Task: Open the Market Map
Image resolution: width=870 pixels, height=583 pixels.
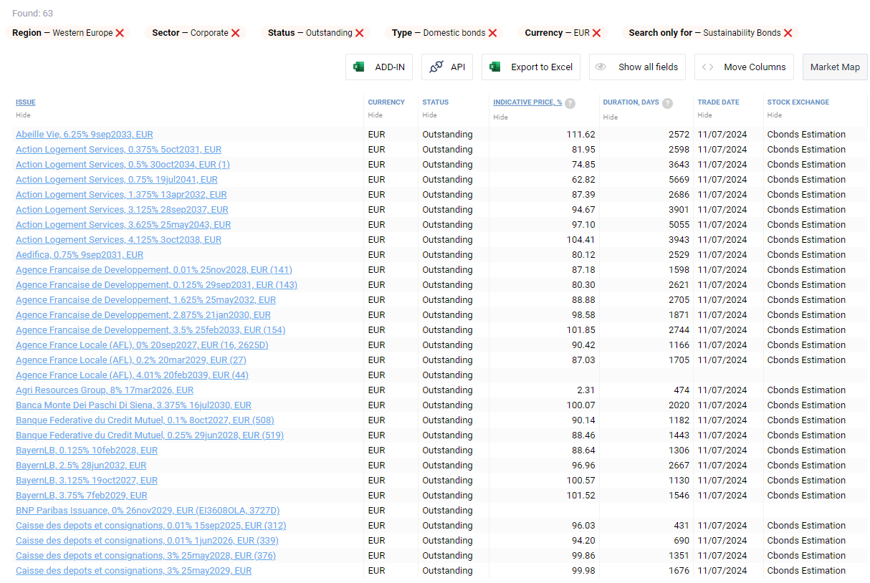Action: click(x=835, y=67)
